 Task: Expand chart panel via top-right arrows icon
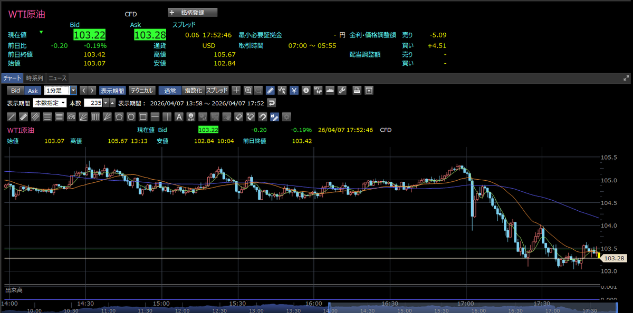(626, 78)
